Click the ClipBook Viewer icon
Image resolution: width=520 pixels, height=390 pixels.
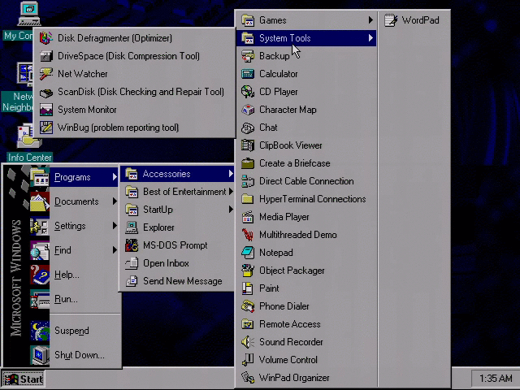[x=248, y=145]
